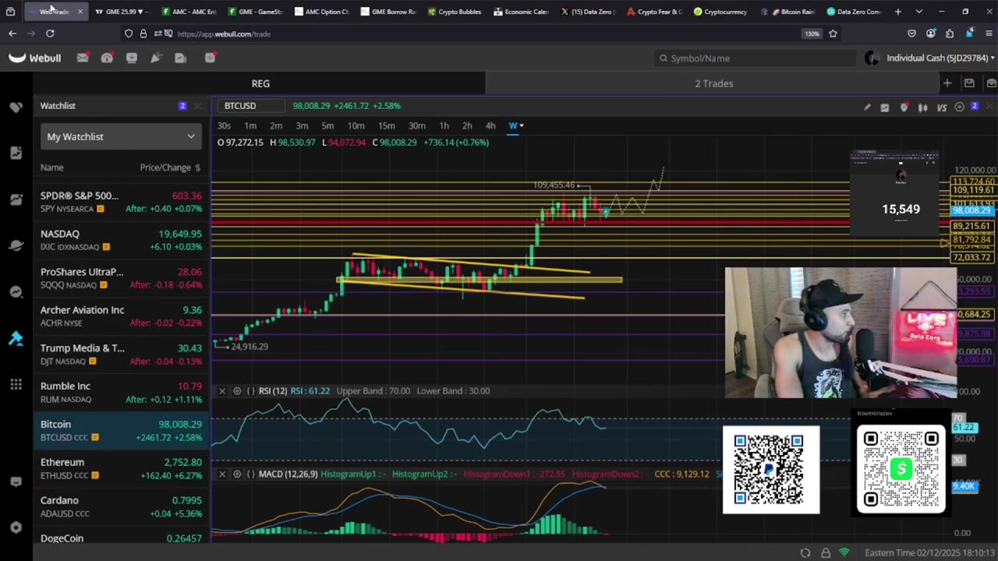Select the 15m chart interval

(386, 125)
